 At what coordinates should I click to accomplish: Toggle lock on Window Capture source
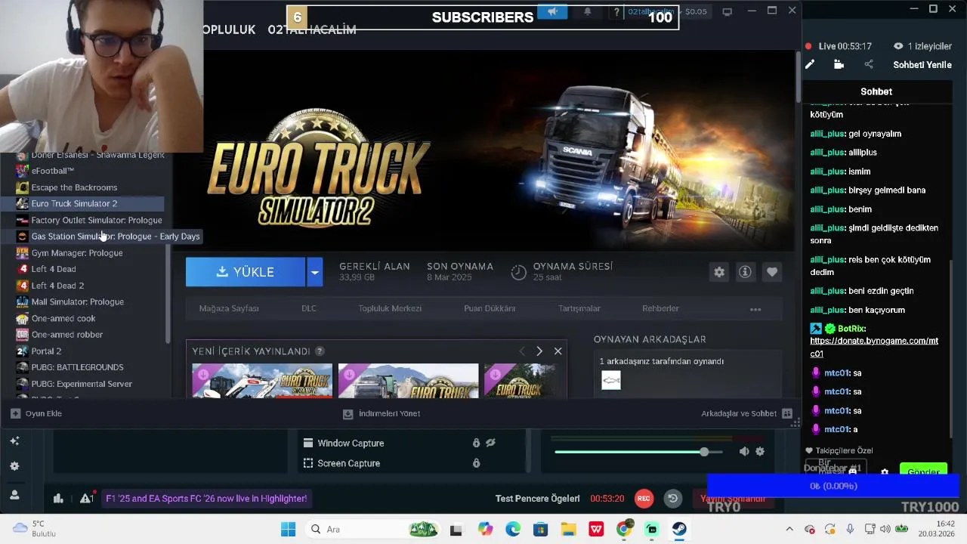(x=476, y=443)
